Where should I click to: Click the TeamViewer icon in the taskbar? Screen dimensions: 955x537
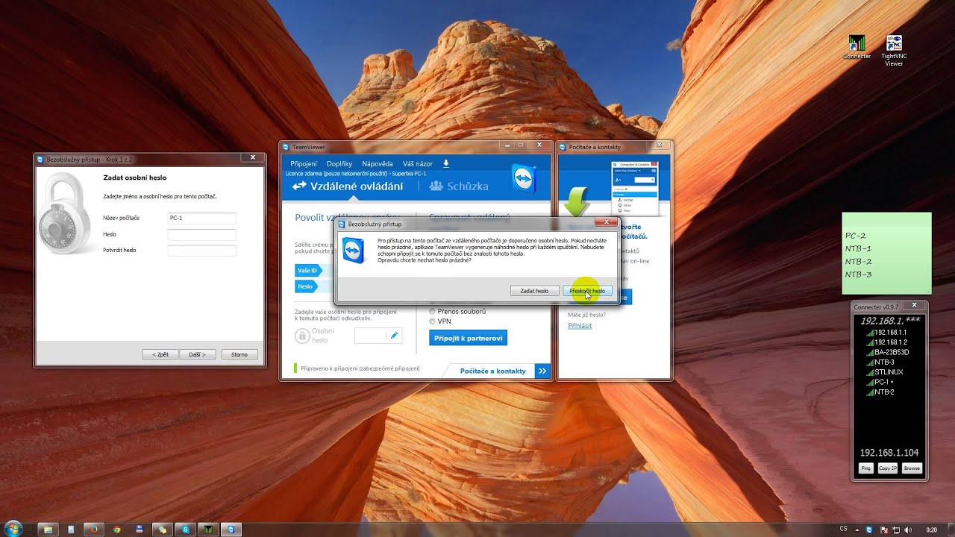click(231, 530)
